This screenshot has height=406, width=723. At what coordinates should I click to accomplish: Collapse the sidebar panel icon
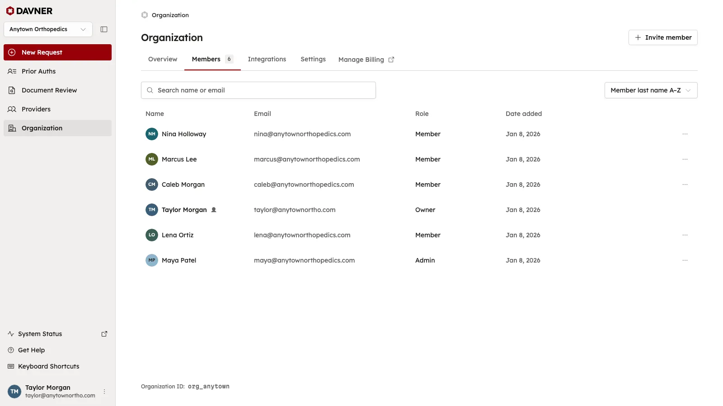(104, 29)
